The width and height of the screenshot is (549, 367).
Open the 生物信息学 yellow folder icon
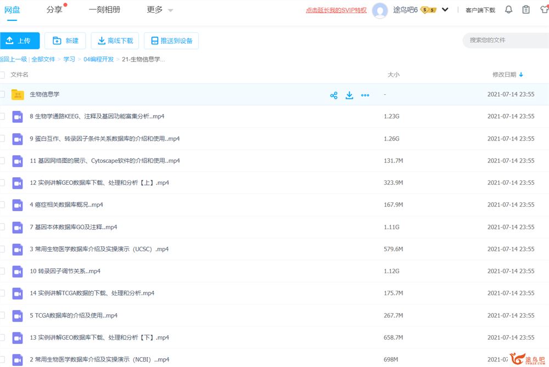pos(18,94)
